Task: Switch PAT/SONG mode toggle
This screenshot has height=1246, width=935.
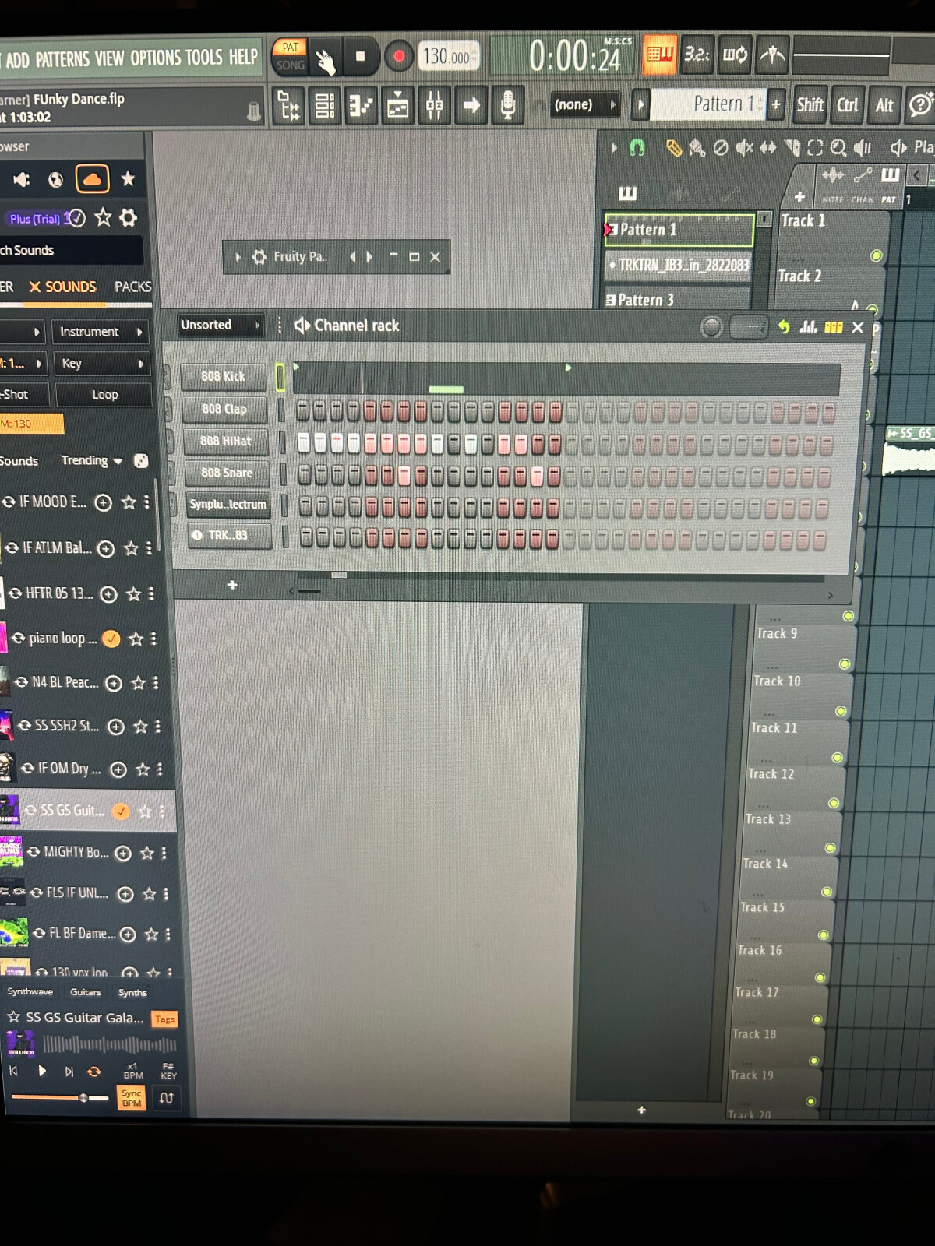Action: tap(290, 56)
